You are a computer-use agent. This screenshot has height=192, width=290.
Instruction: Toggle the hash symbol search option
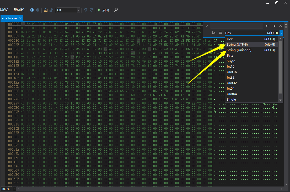[x=221, y=33]
